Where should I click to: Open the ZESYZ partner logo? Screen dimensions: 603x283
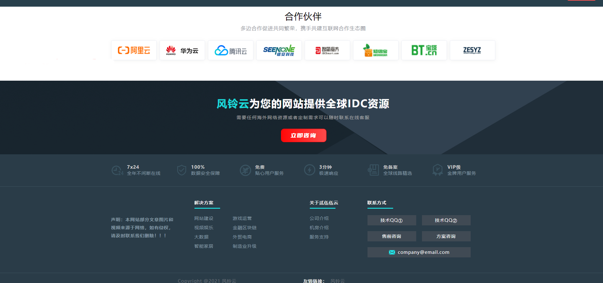473,50
